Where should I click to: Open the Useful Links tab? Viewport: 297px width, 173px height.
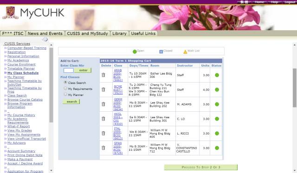[x=143, y=33]
